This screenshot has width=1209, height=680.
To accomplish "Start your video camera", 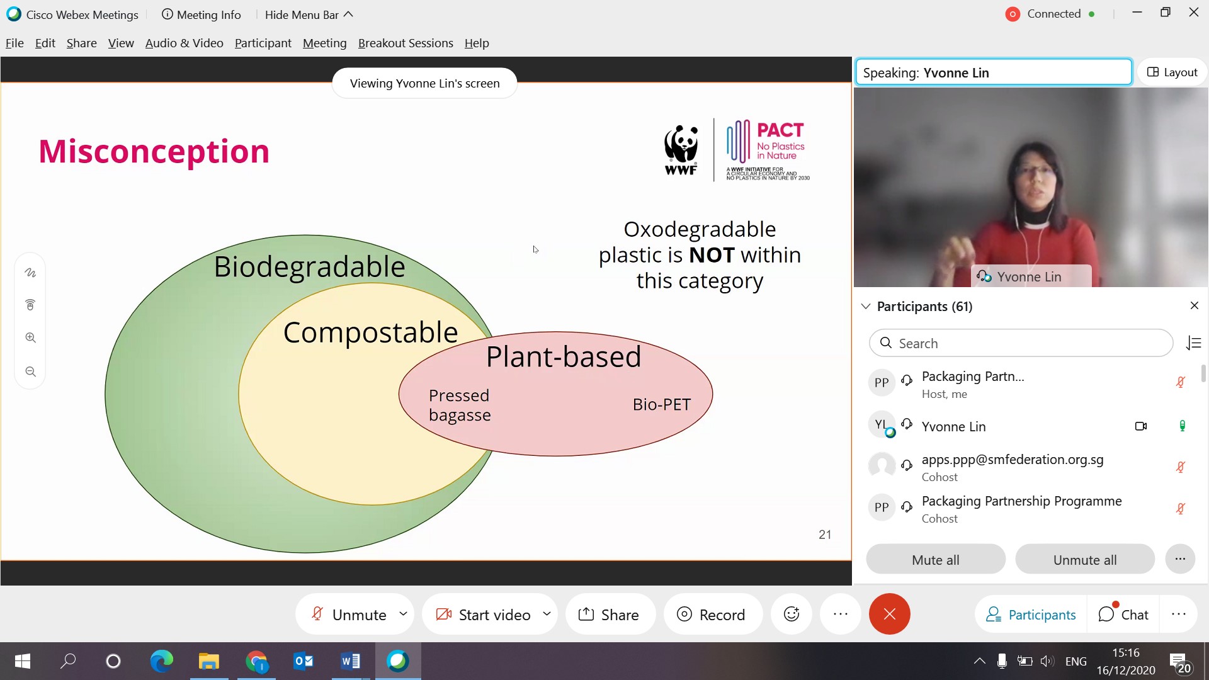I will point(484,614).
